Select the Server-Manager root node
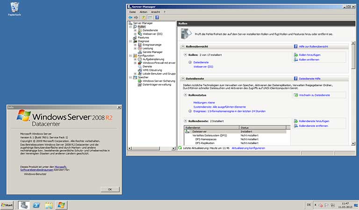This screenshot has height=210, width=359. (143, 23)
